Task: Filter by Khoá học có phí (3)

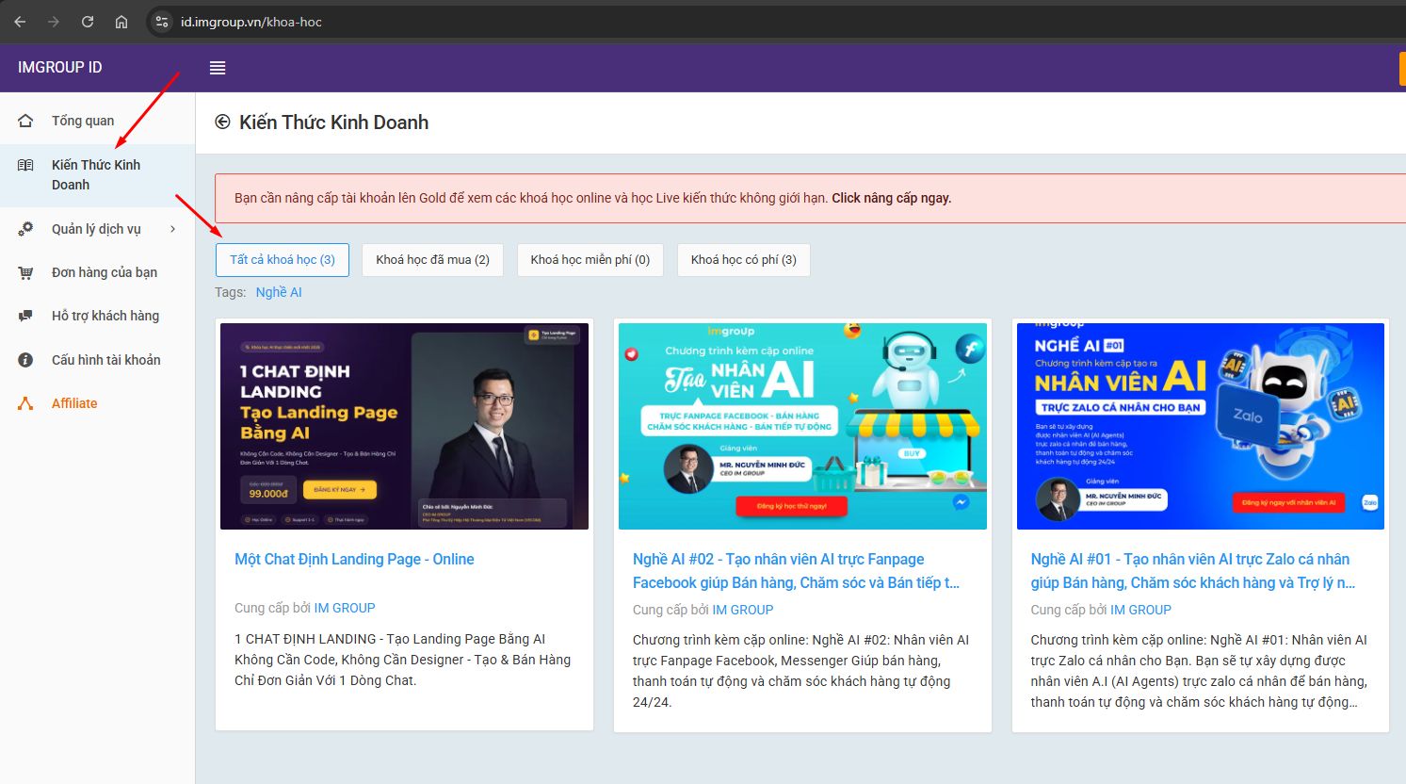Action: pos(743,260)
